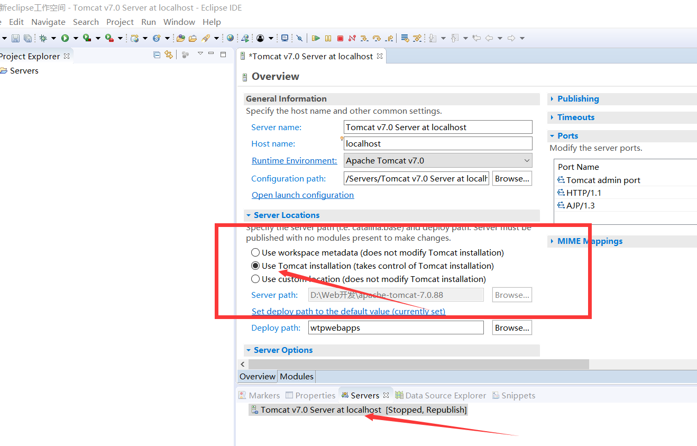Click the red Terminate icon

tap(340, 38)
